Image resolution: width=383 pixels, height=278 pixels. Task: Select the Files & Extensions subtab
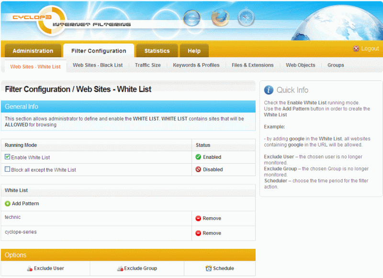(252, 65)
